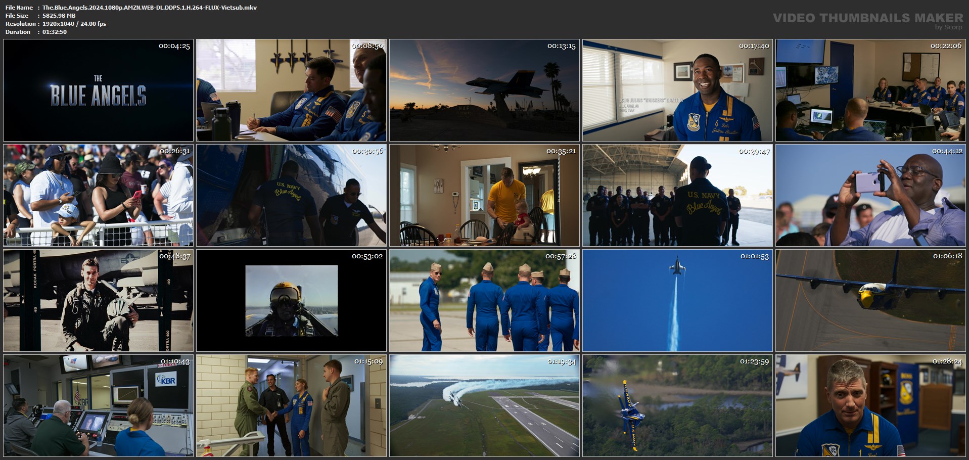969x460 pixels.
Task: Select the man with phone thumbnail at 00:44:12
Action: click(870, 195)
